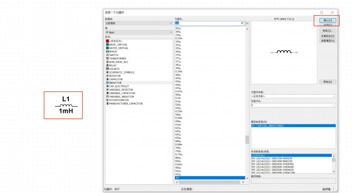
Task: Click the component value search field
Action: (208, 23)
